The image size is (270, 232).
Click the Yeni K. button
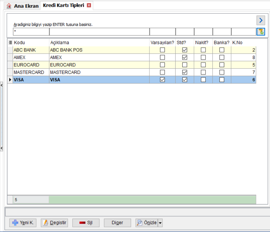23,223
